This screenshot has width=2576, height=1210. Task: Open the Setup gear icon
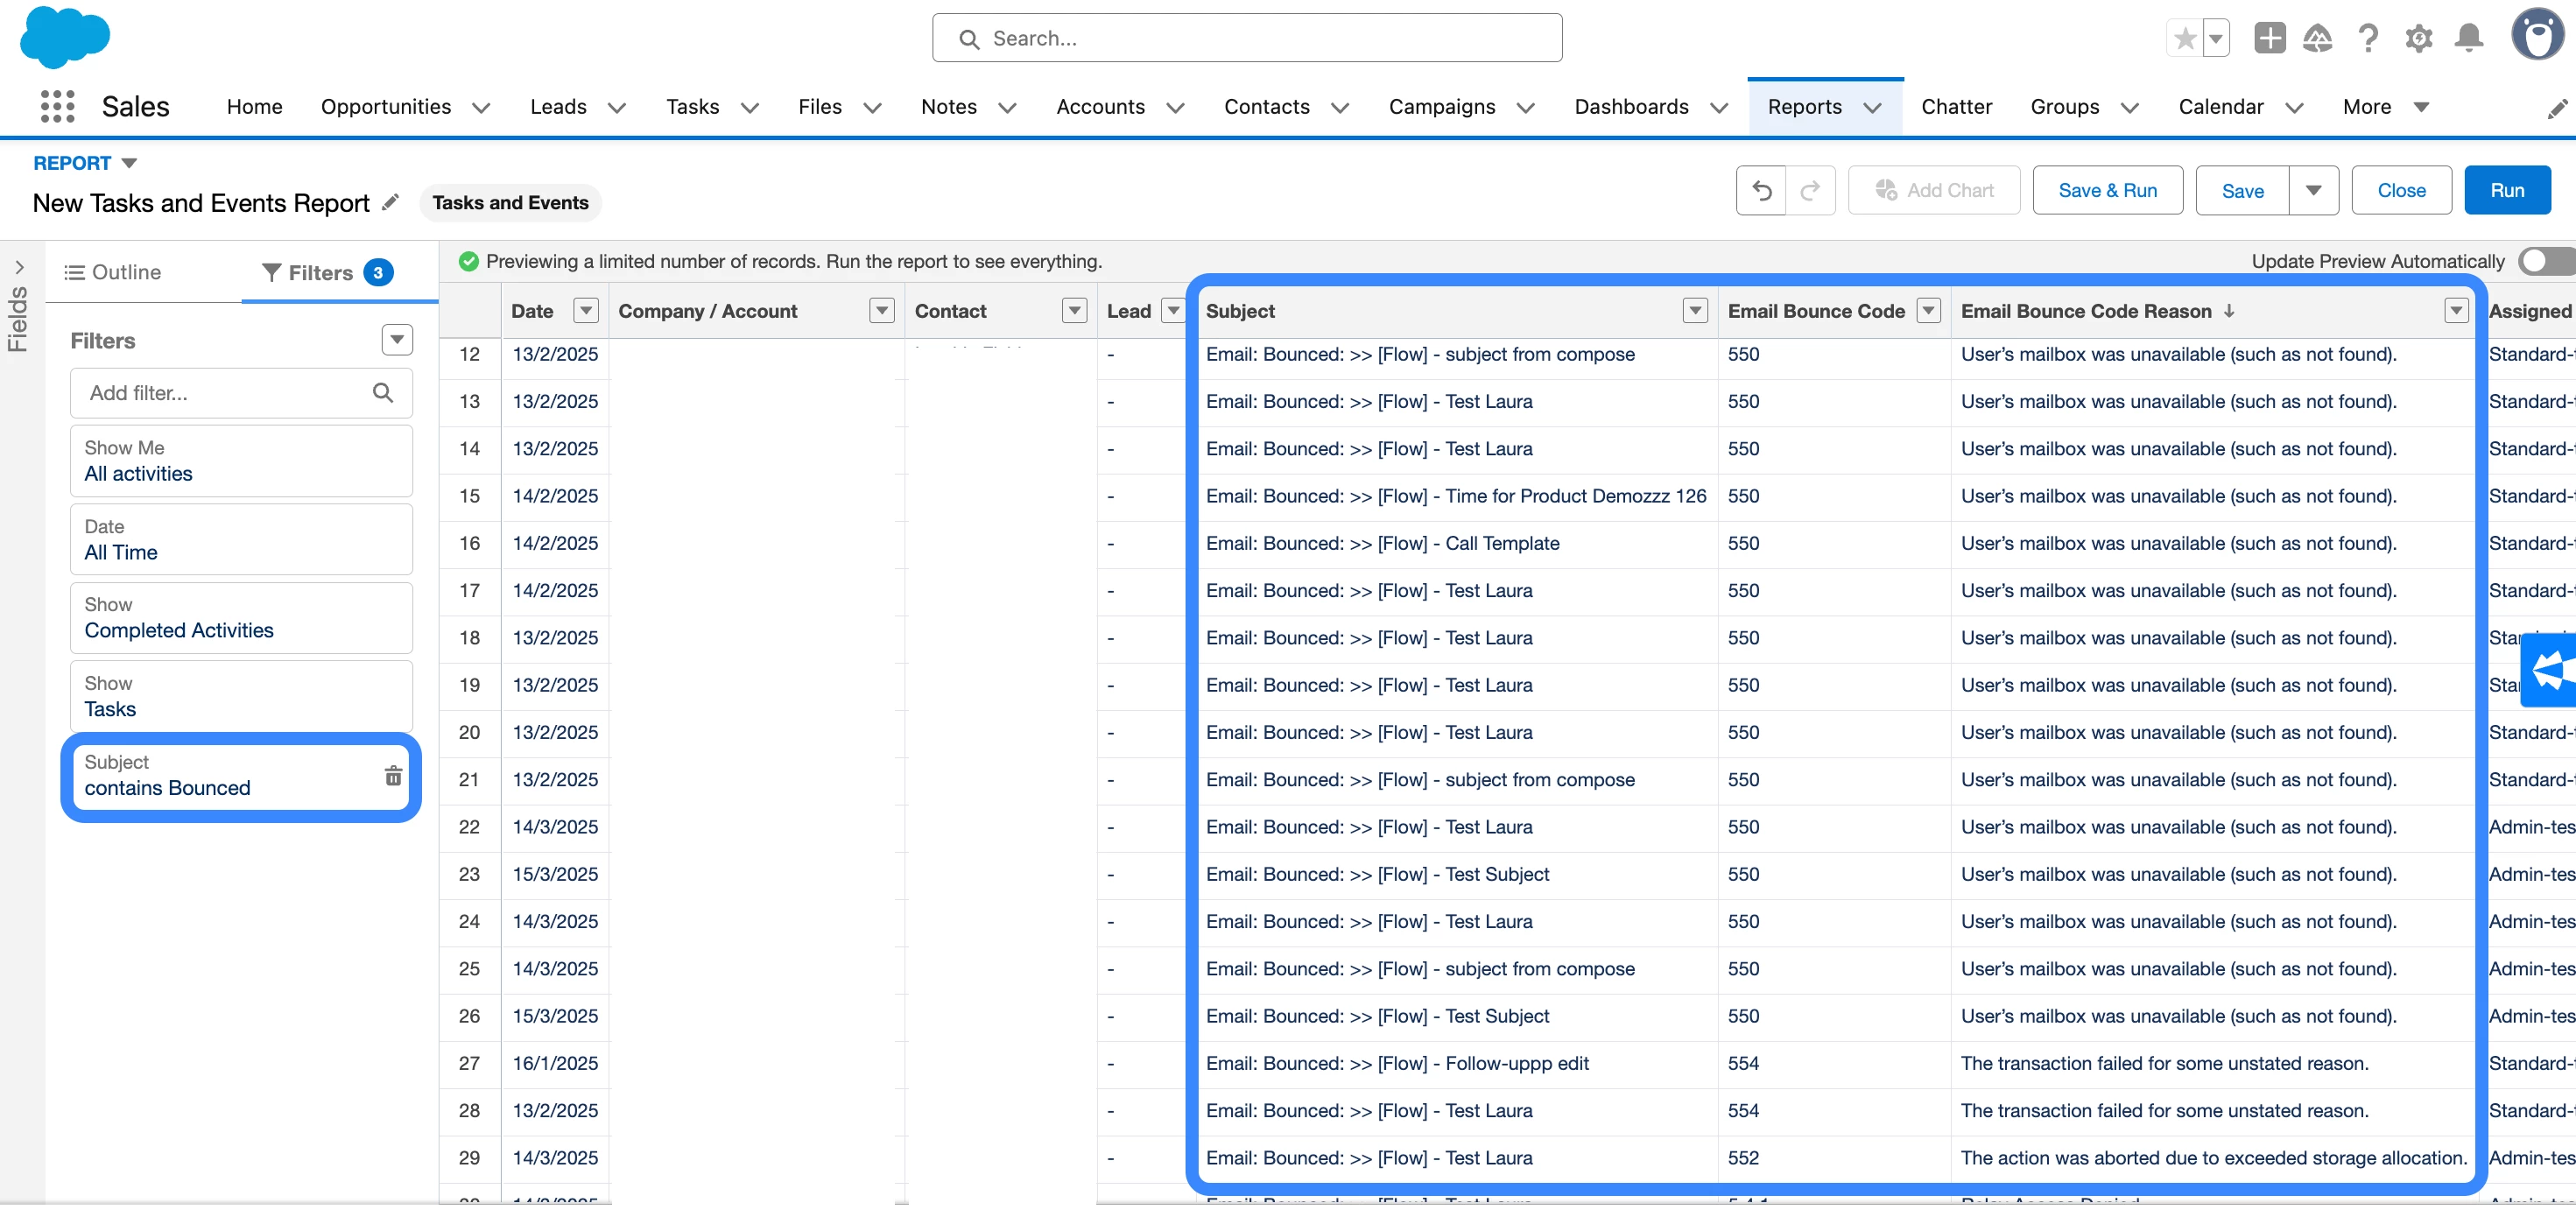(x=2418, y=38)
